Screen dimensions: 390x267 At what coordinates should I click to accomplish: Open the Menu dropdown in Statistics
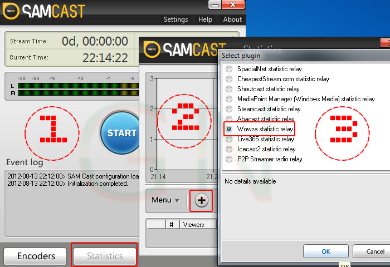click(x=165, y=200)
